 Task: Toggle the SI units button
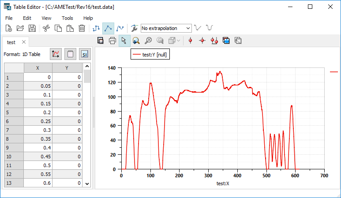(84, 54)
